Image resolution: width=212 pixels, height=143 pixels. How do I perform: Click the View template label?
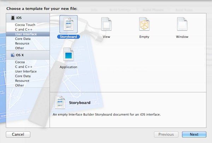106,37
